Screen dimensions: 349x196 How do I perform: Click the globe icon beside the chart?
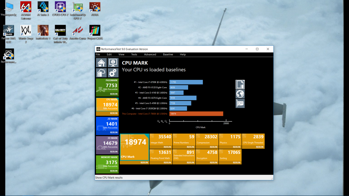240,94
